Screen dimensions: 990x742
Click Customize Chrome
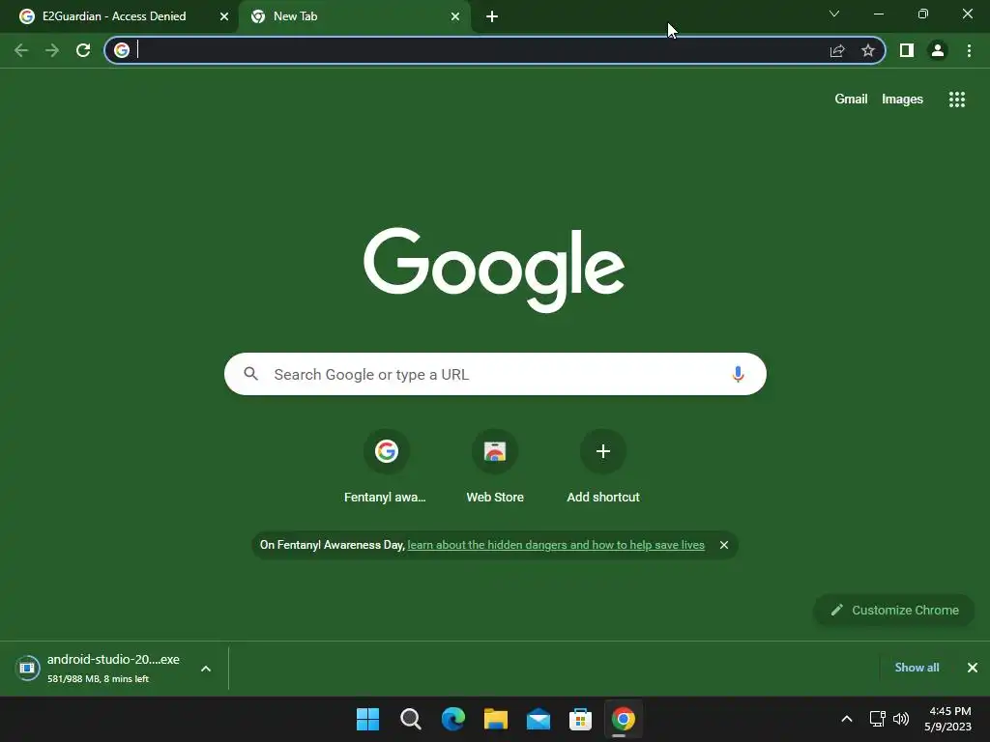coord(894,611)
